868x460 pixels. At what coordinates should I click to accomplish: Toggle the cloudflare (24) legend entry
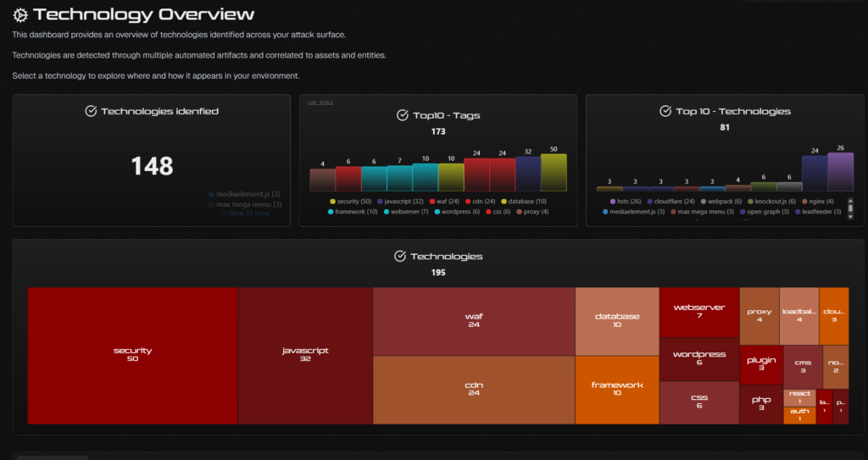pos(670,202)
